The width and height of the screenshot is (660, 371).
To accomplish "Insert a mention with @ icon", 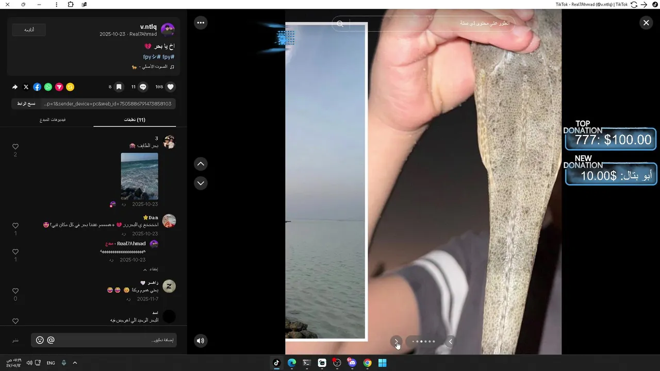I will 51,340.
